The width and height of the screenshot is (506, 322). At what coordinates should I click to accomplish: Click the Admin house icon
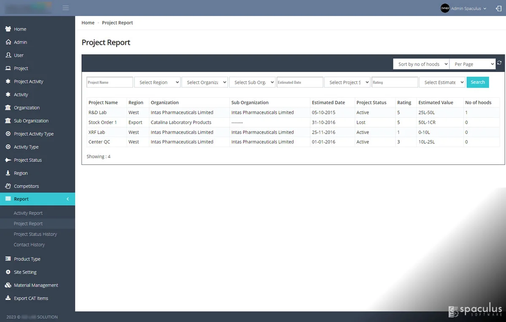tap(8, 42)
